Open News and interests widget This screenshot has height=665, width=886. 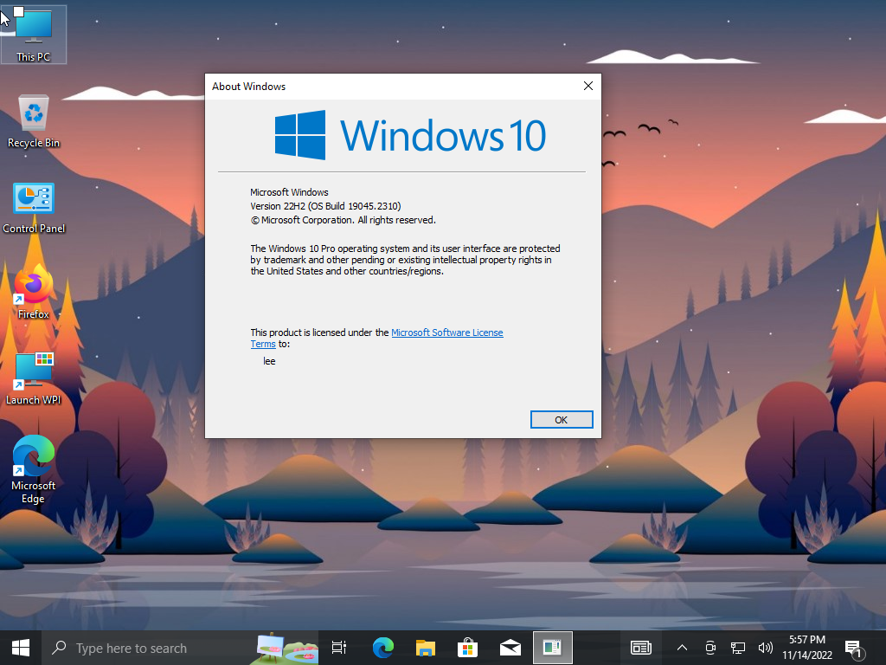(x=641, y=648)
